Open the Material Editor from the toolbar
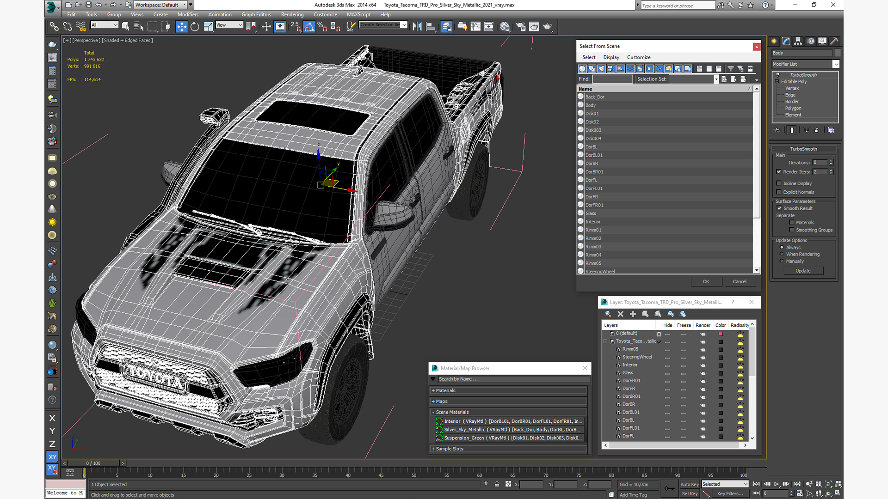This screenshot has height=499, width=888. [x=505, y=26]
